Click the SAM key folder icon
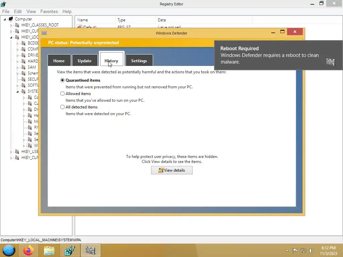This screenshot has width=343, height=257. click(x=23, y=67)
